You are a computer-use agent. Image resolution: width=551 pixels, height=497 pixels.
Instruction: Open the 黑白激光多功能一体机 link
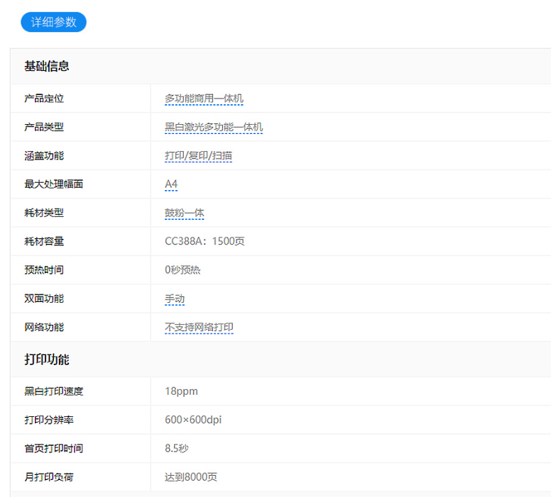pyautogui.click(x=214, y=128)
